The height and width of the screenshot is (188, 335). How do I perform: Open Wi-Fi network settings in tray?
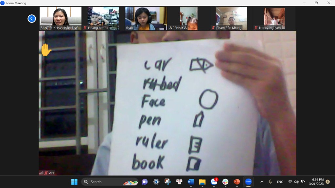click(x=290, y=182)
